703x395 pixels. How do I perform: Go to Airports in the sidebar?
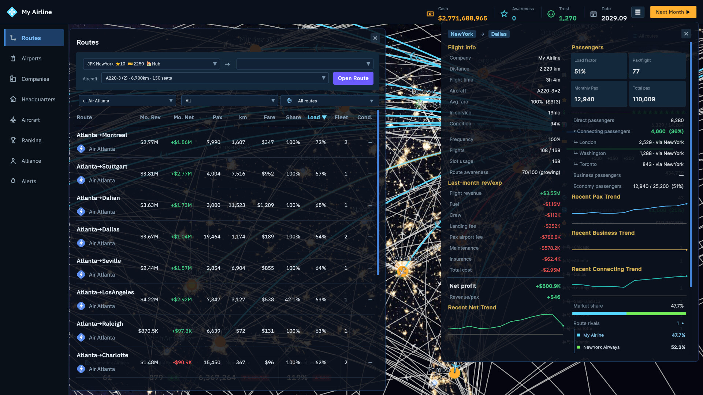(x=34, y=59)
